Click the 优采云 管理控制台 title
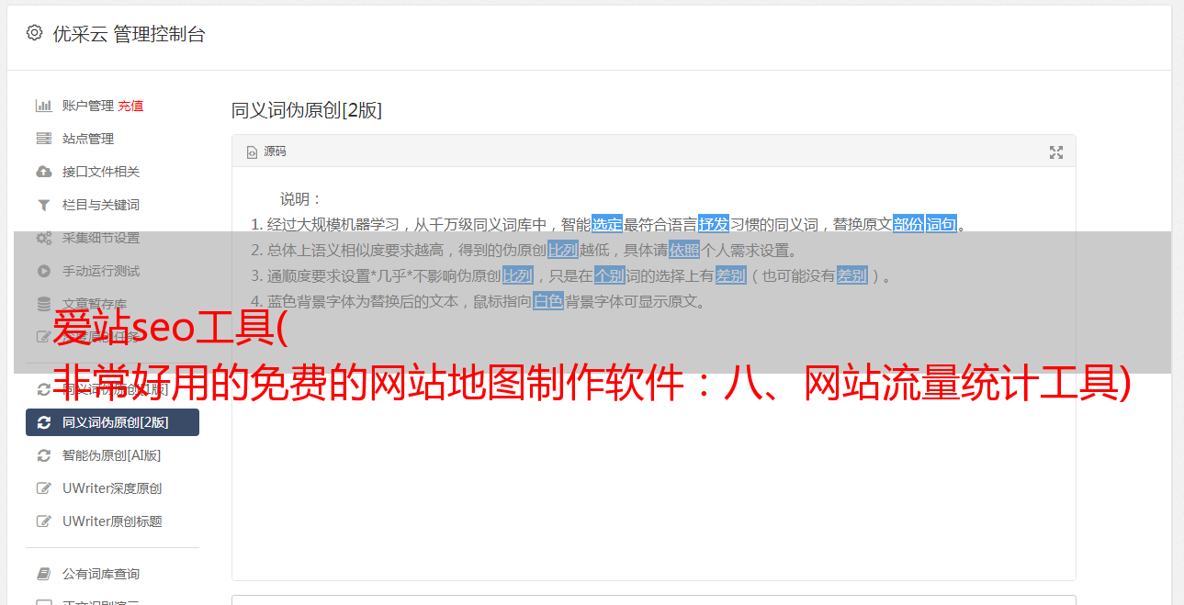The width and height of the screenshot is (1184, 605). [129, 34]
